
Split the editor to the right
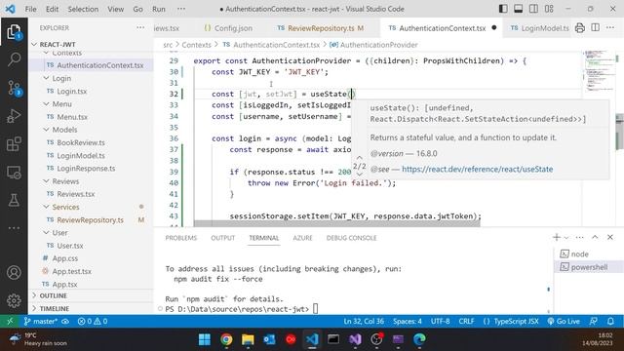click(x=596, y=28)
